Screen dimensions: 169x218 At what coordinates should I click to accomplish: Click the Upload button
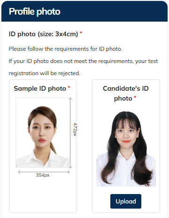click(x=126, y=201)
